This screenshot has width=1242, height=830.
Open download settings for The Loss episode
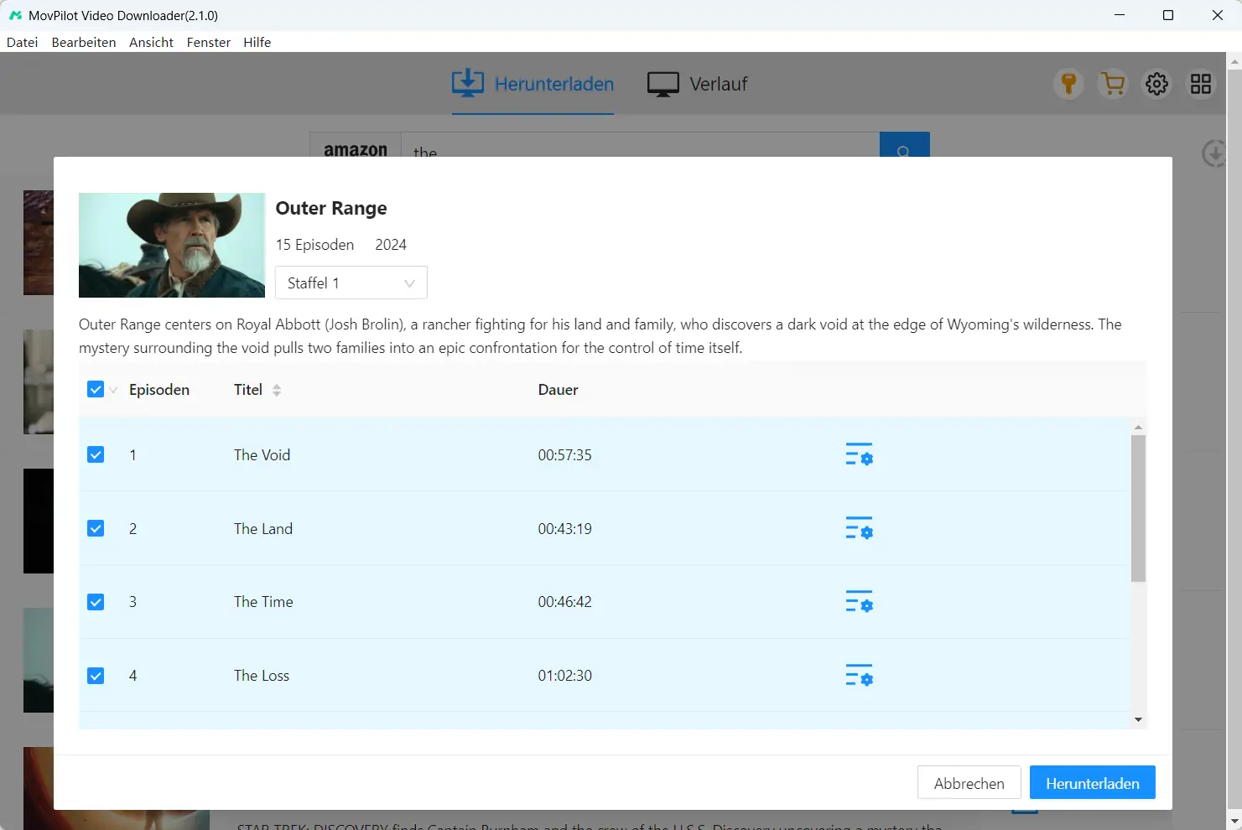pos(859,676)
